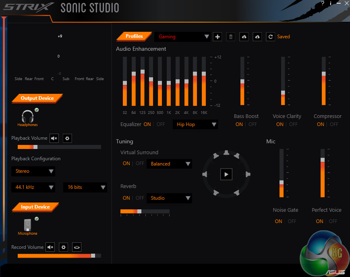This screenshot has width=350, height=277.
Task: Click the 8K equalizer band
Action: click(x=195, y=81)
